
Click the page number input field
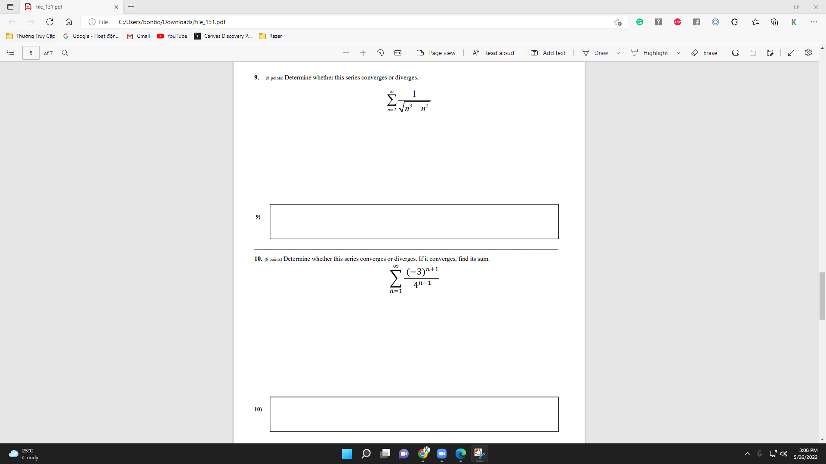31,52
